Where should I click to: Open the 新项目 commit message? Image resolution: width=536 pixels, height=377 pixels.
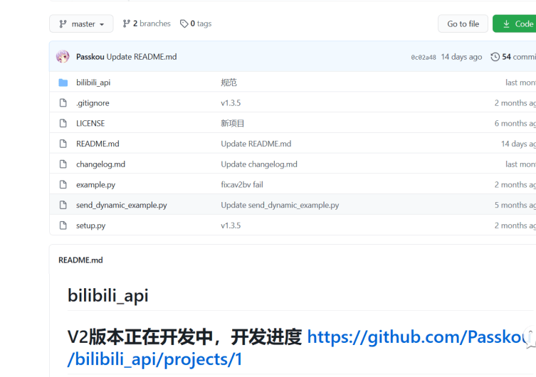pyautogui.click(x=233, y=123)
